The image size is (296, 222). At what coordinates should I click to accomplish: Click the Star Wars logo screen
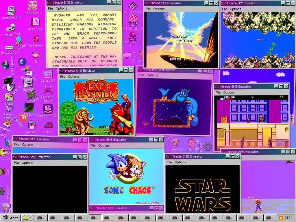pyautogui.click(x=203, y=189)
